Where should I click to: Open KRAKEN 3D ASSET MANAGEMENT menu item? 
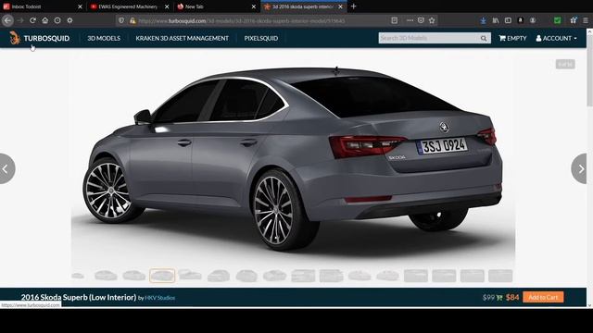[182, 38]
